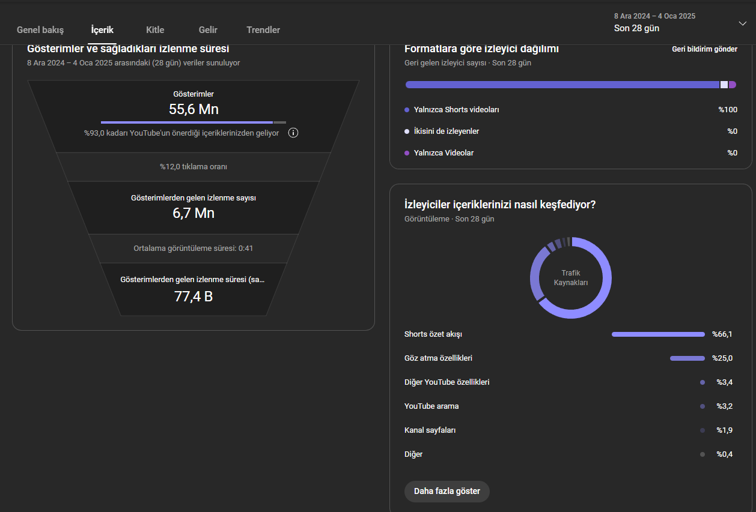Click the dot indicator for YouTube arama
The image size is (756, 512).
click(x=703, y=406)
